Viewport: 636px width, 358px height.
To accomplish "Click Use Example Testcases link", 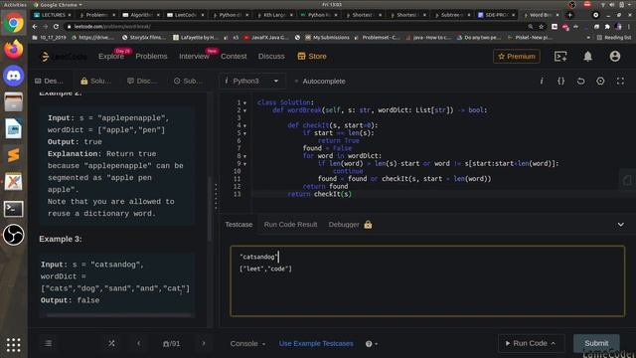I will (316, 344).
